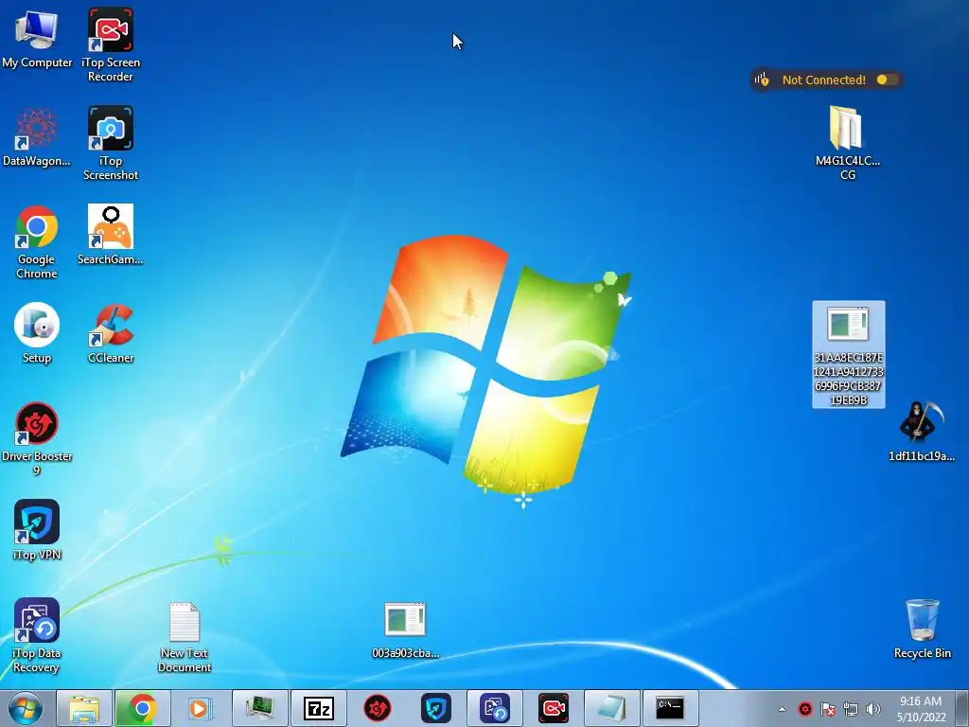Select the Setup desktop icon
The width and height of the screenshot is (969, 727).
pos(37,333)
